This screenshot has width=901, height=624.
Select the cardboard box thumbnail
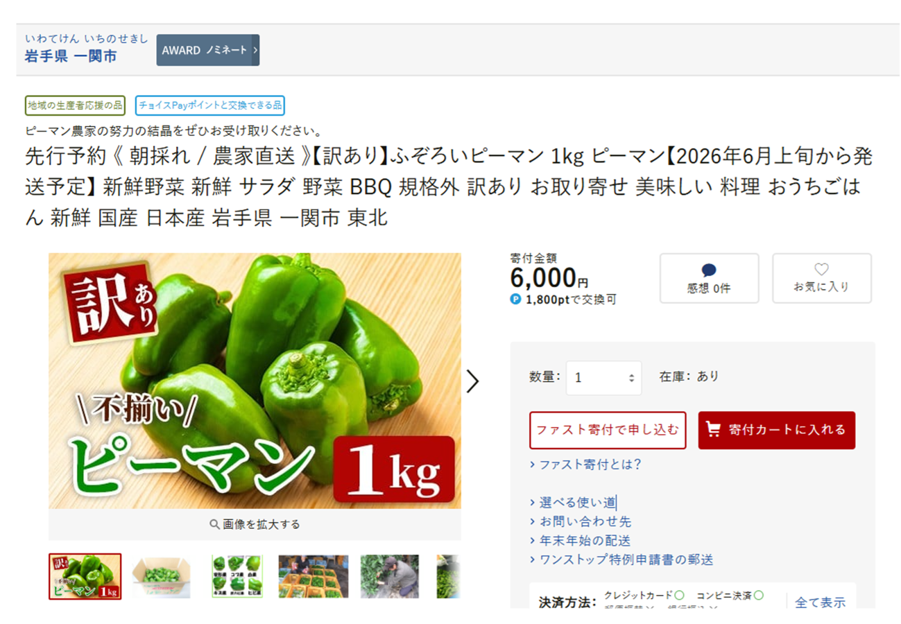[x=161, y=576]
